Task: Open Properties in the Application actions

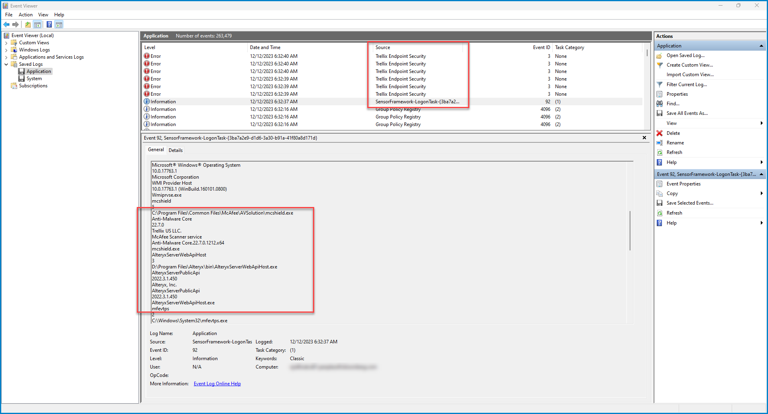Action: coord(677,94)
